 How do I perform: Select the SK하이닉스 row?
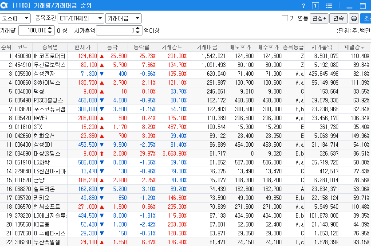tap(185, 83)
